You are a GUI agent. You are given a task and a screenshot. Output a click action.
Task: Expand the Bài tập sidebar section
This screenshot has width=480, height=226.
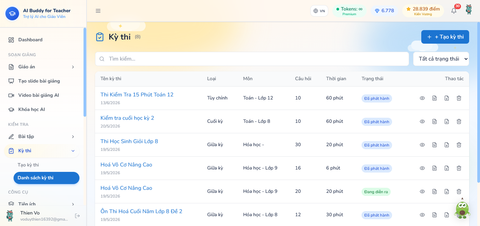click(x=42, y=137)
